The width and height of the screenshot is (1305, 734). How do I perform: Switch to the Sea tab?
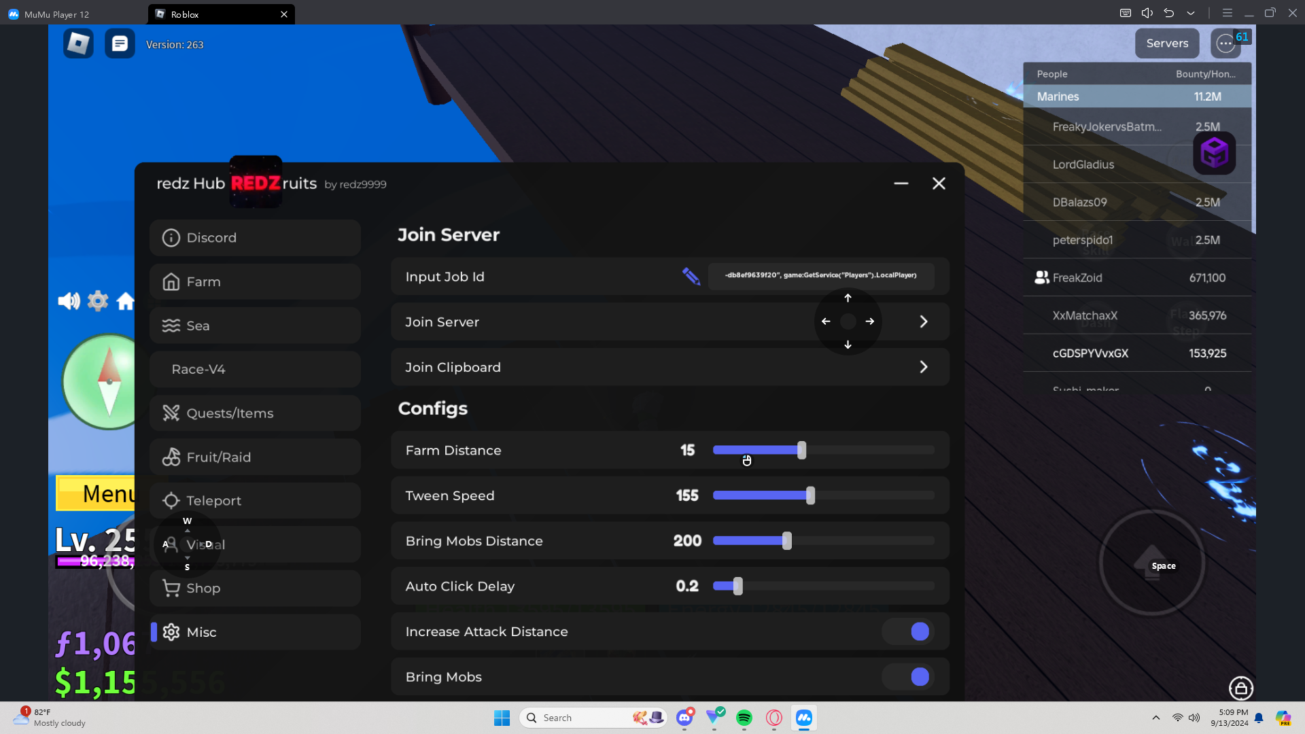[255, 326]
